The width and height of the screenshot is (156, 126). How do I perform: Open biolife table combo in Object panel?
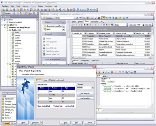[x=64, y=29]
